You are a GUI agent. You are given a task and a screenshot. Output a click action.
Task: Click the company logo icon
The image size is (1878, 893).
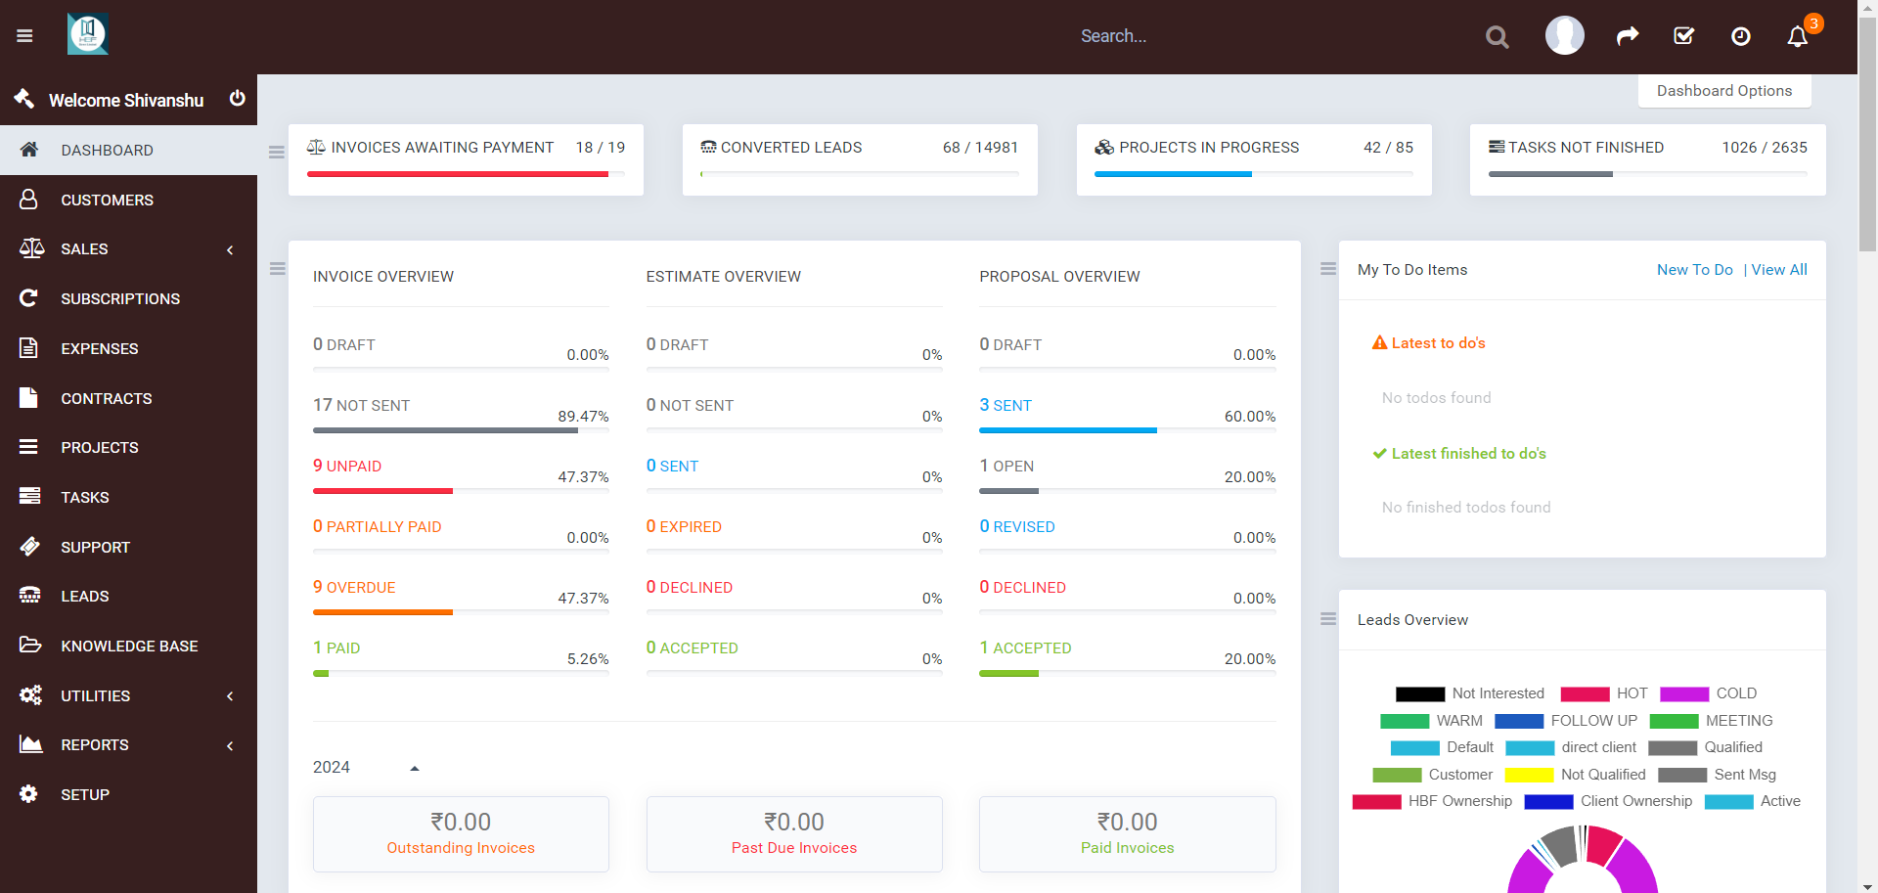coord(88,34)
